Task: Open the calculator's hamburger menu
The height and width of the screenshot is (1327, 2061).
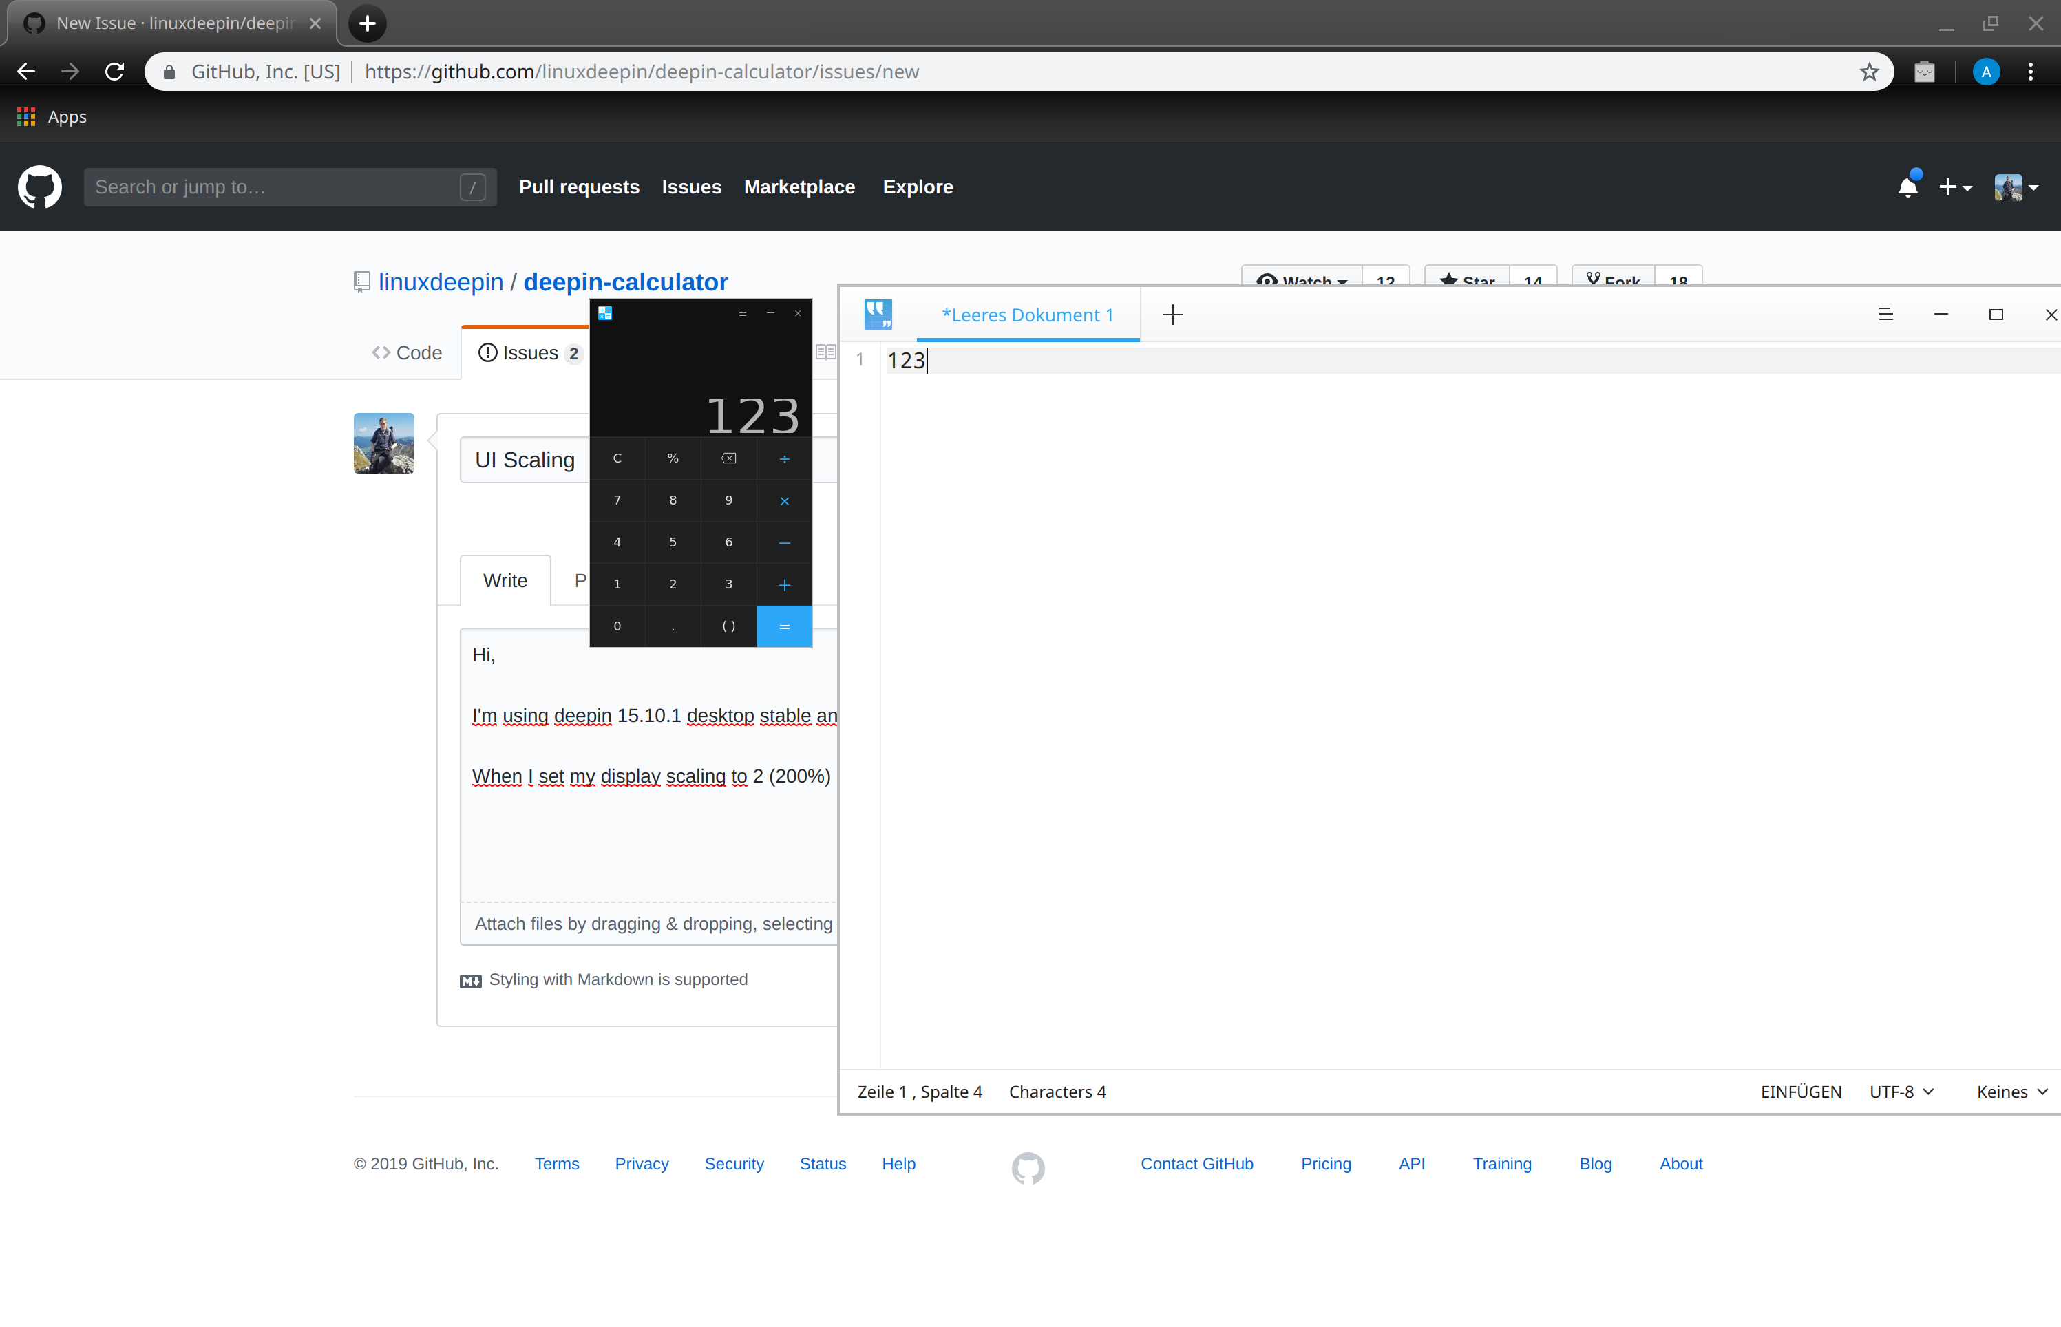Action: click(x=742, y=312)
